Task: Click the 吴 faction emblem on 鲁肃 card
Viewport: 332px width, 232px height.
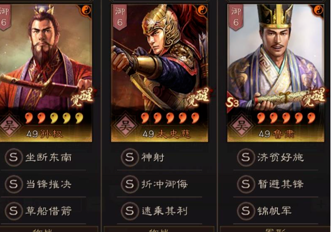Action: (241, 126)
